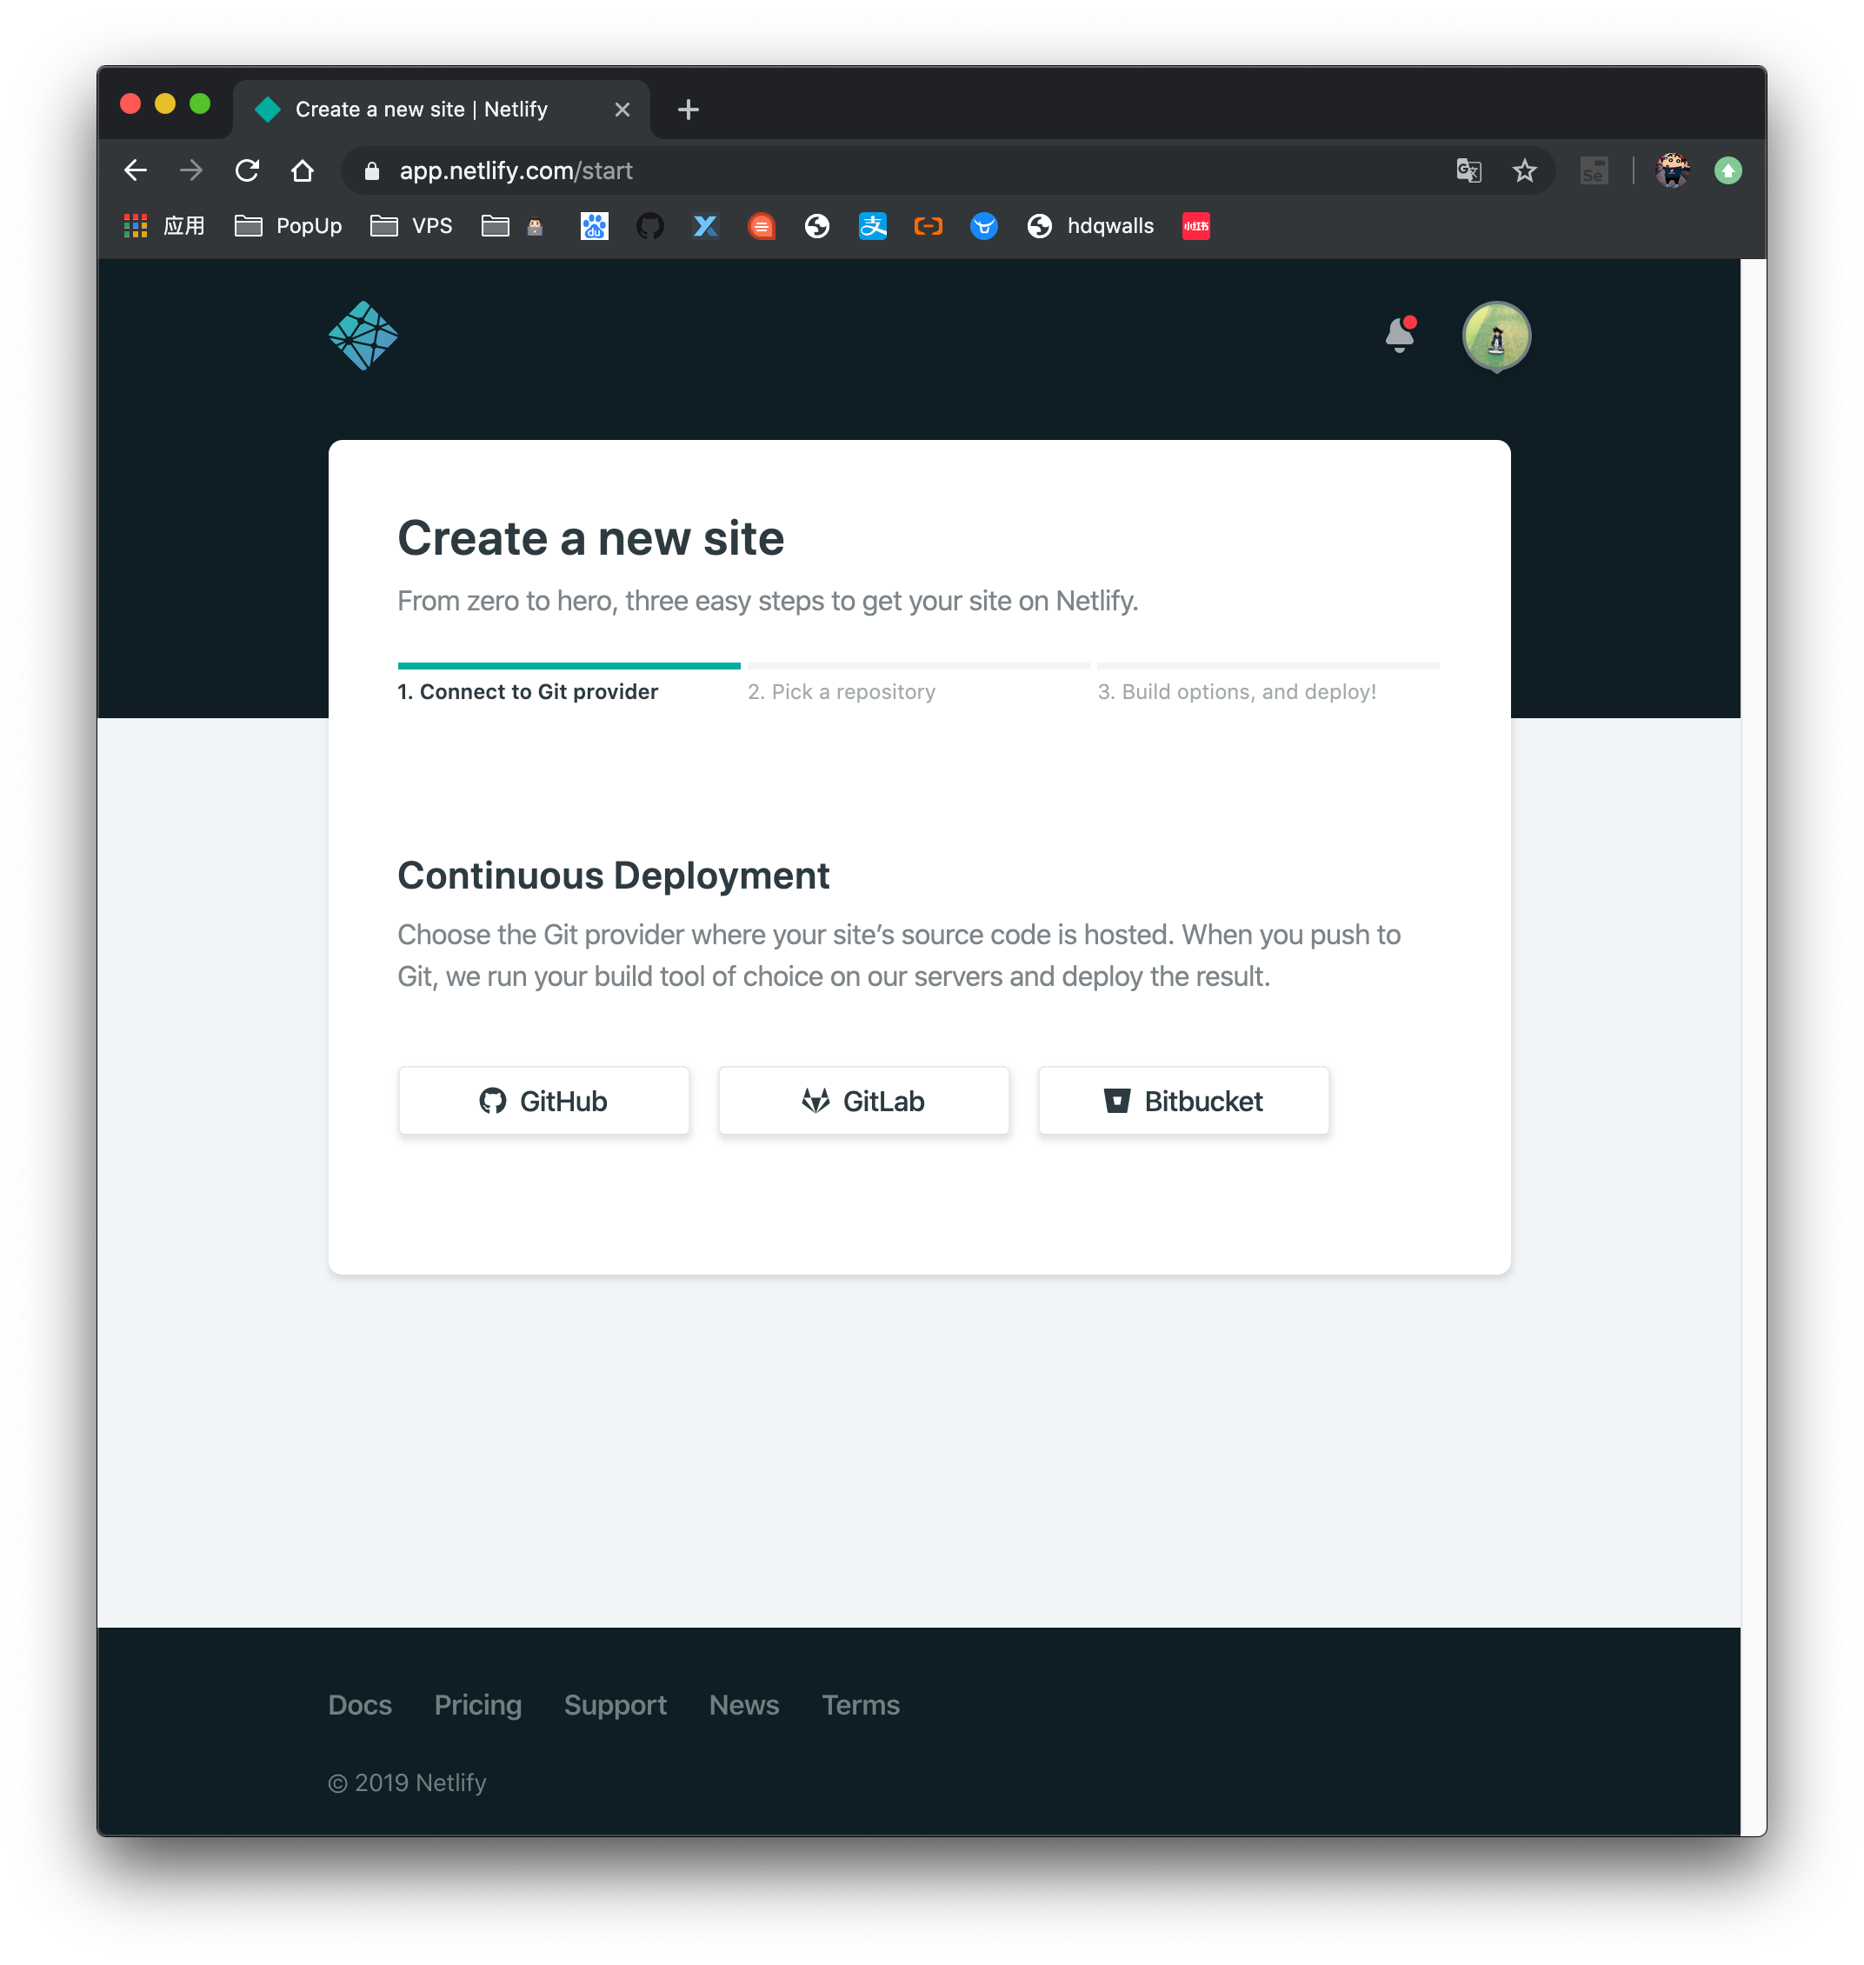The image size is (1864, 1965).
Task: Click the © 2019 Netlify text
Action: (x=408, y=1782)
